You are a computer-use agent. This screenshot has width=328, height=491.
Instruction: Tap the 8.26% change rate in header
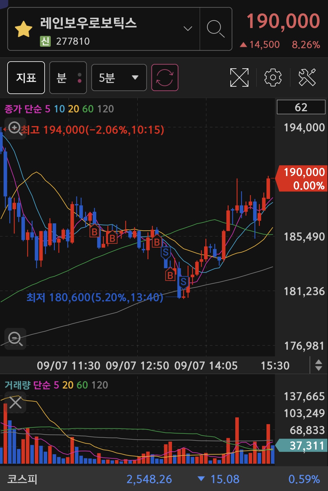click(x=306, y=45)
